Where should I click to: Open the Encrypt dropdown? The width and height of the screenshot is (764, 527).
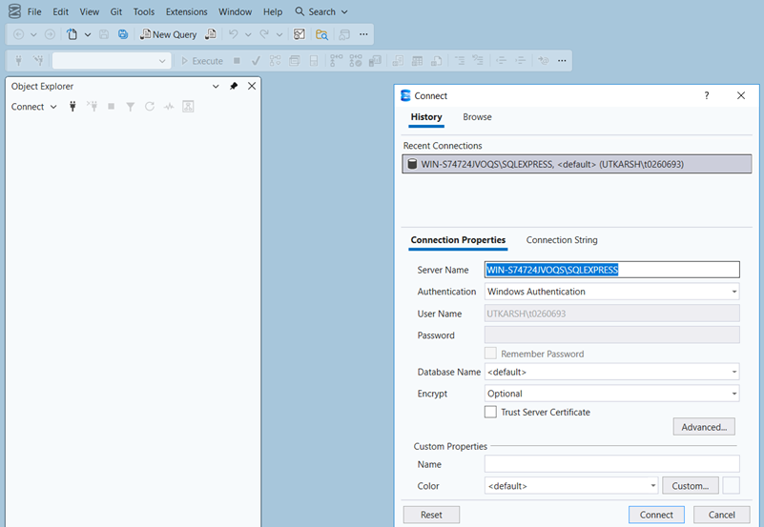tap(612, 394)
